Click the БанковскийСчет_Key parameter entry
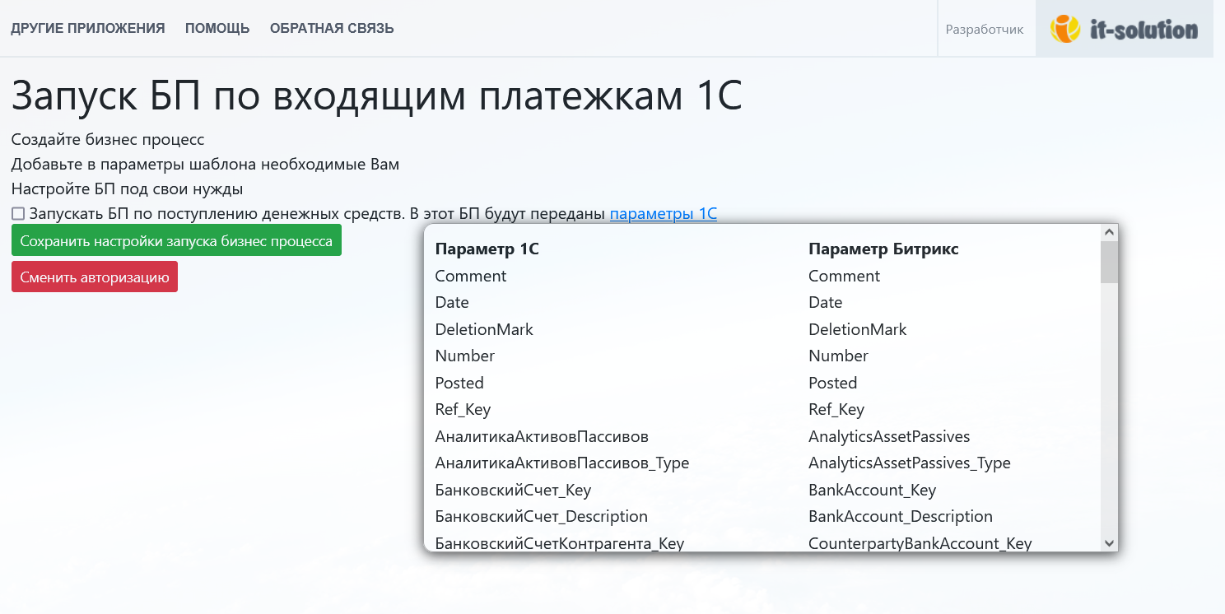Screen dimensions: 1225x614 pos(513,490)
